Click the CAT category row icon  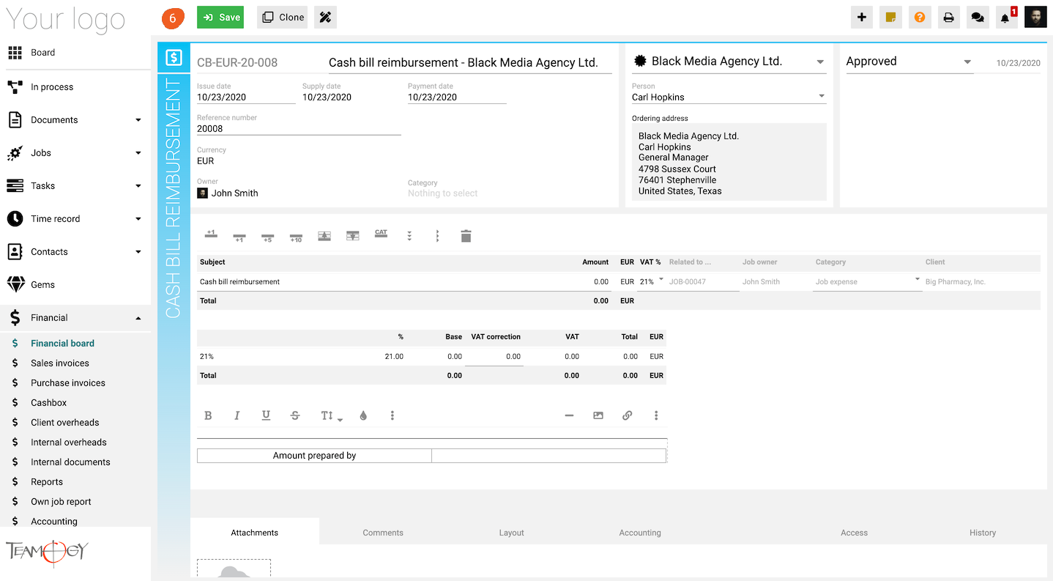(381, 234)
